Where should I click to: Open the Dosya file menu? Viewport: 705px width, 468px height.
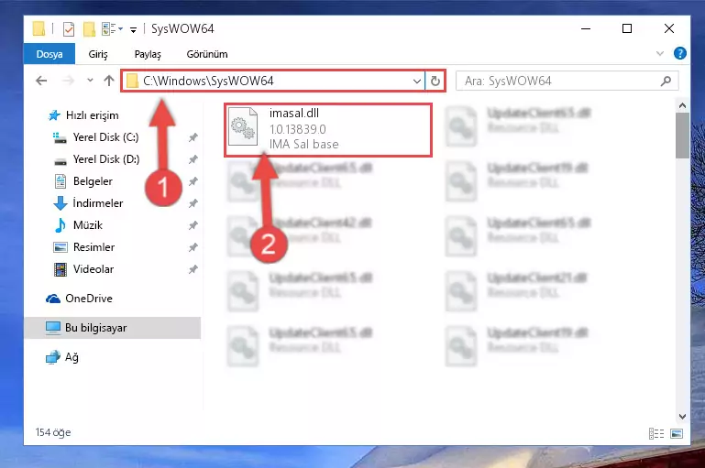[50, 54]
